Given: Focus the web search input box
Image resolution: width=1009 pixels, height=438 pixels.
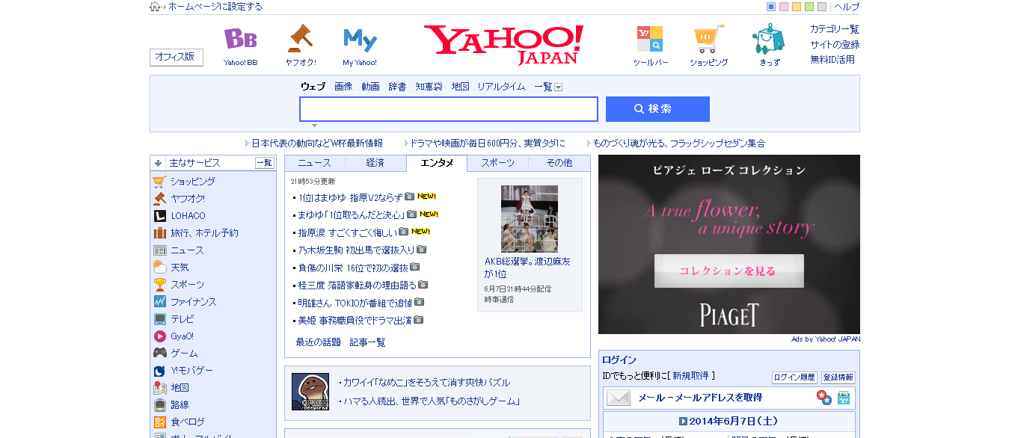Looking at the screenshot, I should pos(449,109).
